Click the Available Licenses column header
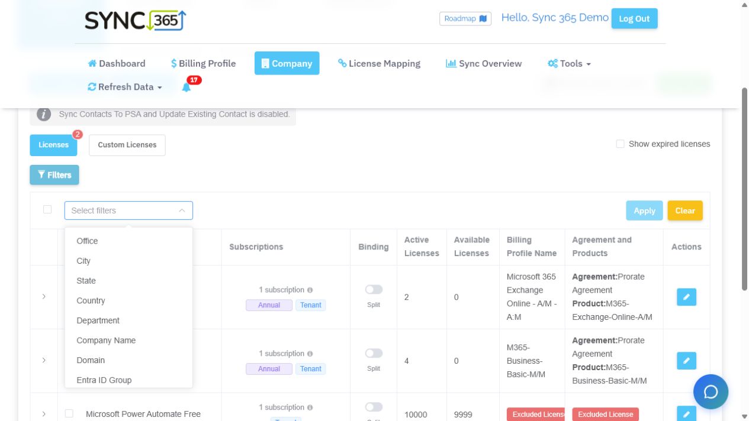Image resolution: width=749 pixels, height=421 pixels. click(472, 247)
